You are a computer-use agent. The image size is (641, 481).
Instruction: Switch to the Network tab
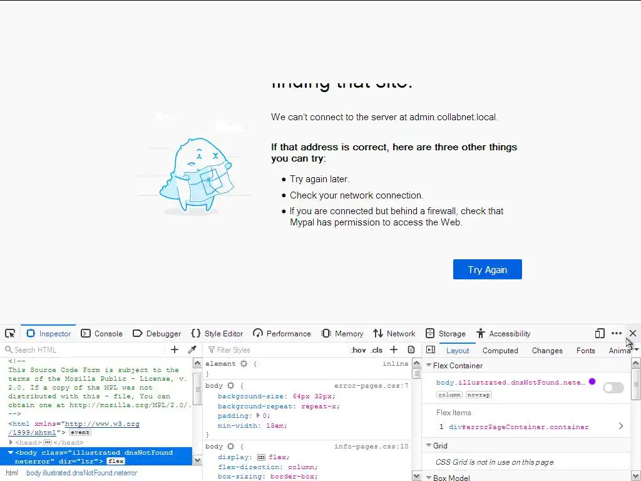tap(394, 333)
